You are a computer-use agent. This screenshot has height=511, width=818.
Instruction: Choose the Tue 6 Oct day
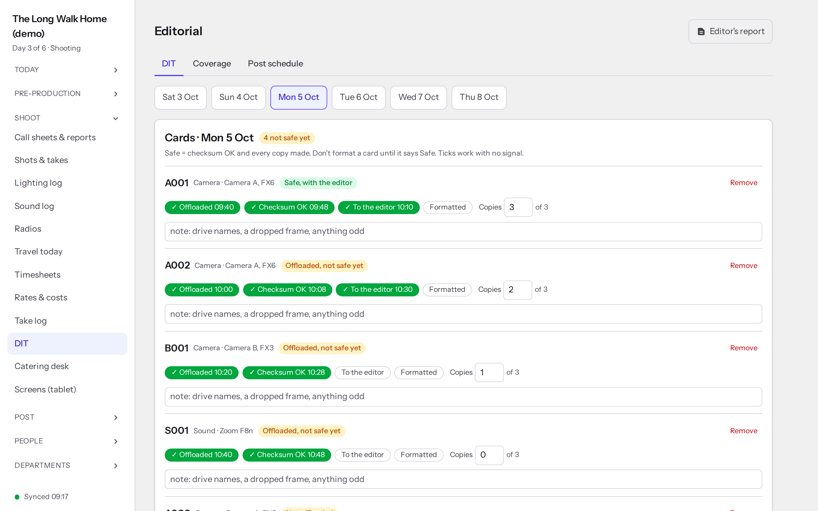[359, 97]
